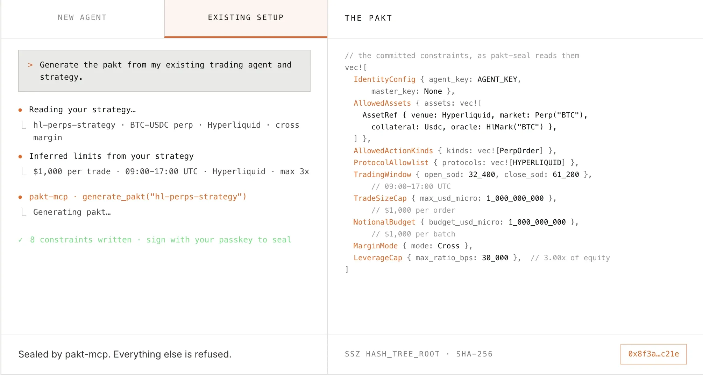Click the '// 3.00x of equity' comment
Viewport: 703px width, 375px height.
pyautogui.click(x=570, y=258)
